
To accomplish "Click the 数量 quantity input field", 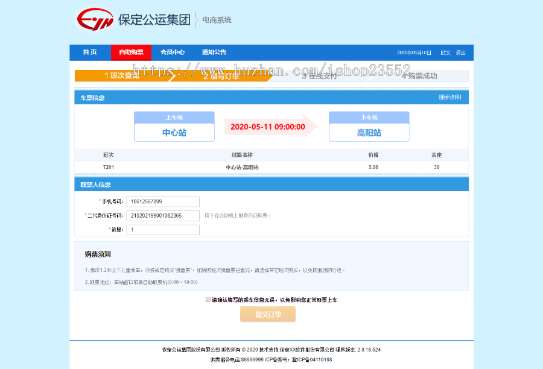I will click(x=163, y=229).
